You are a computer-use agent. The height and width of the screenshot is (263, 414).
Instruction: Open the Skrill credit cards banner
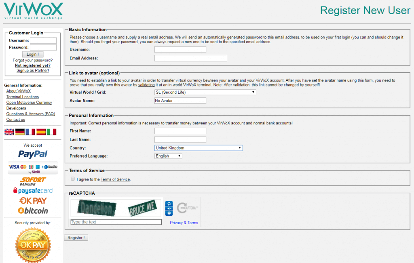click(33, 168)
